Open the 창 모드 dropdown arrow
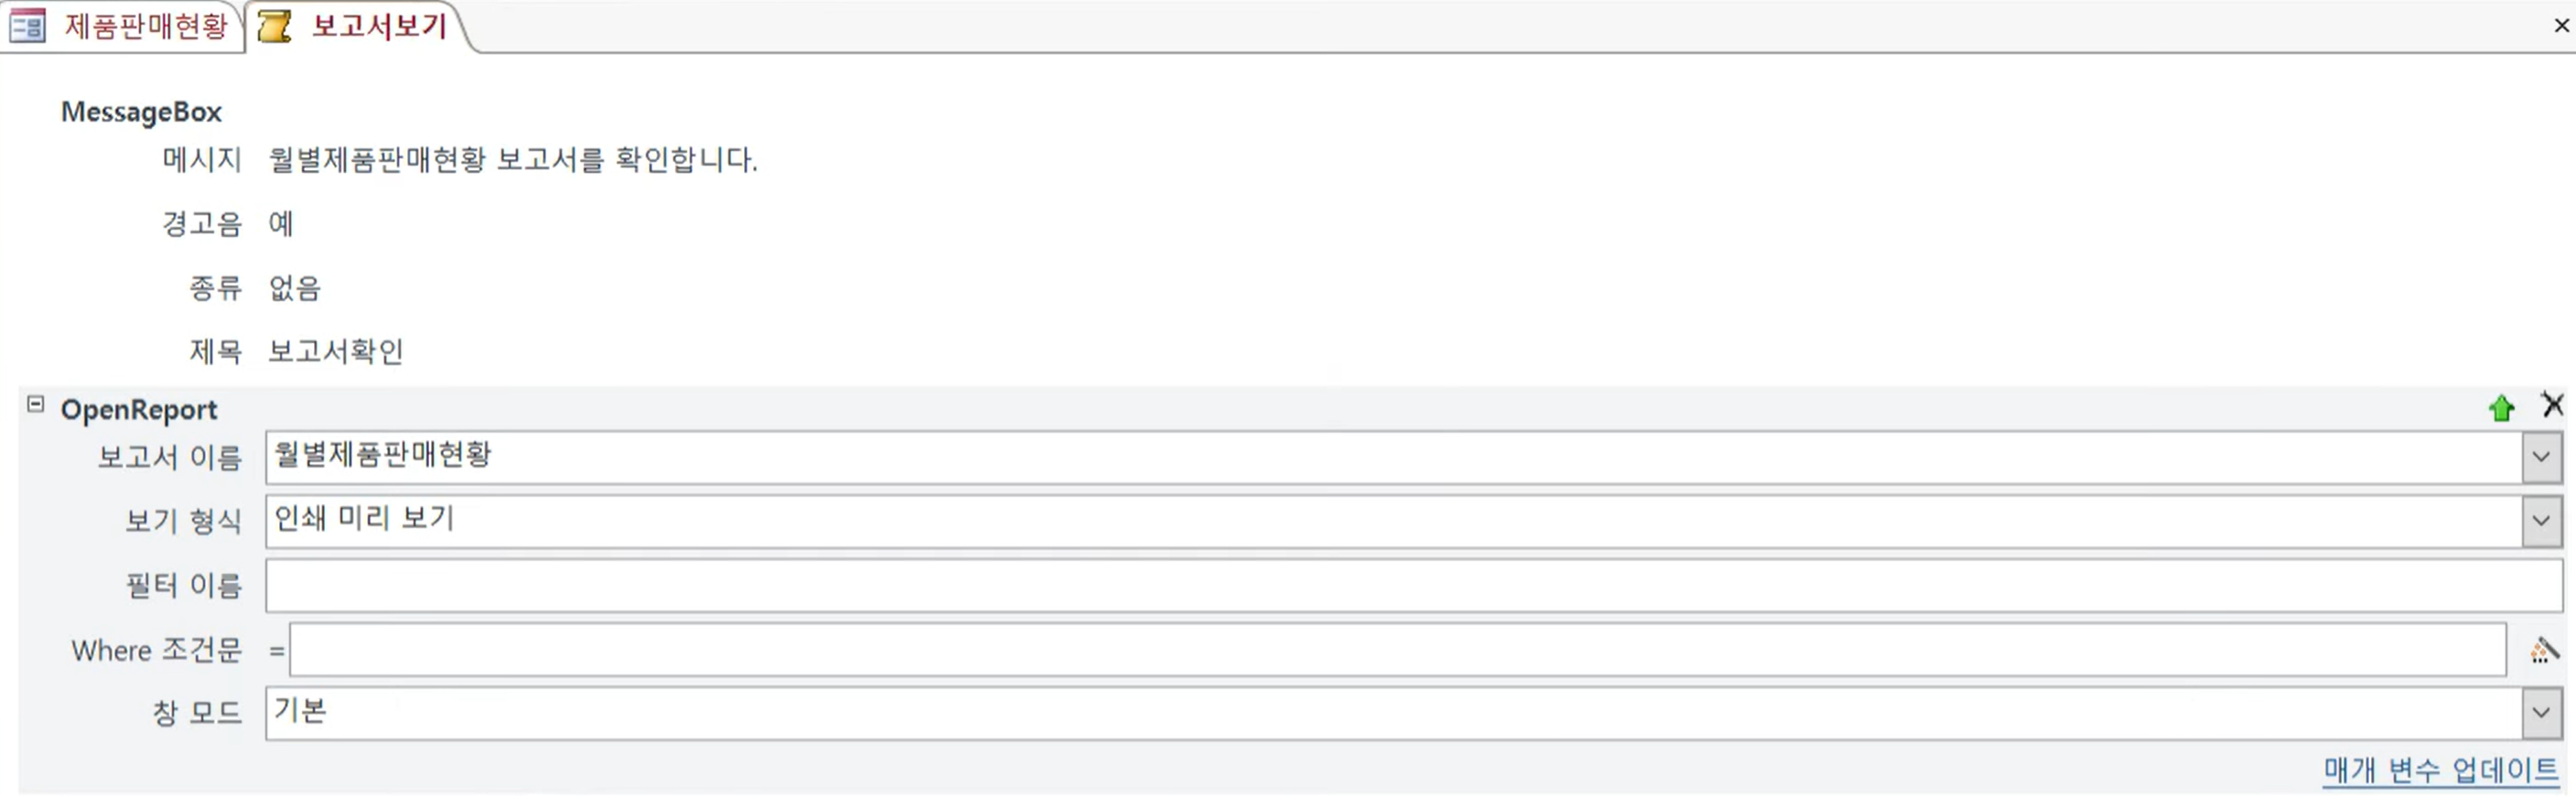 (2541, 713)
